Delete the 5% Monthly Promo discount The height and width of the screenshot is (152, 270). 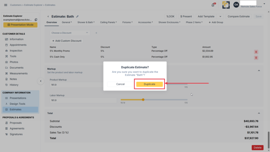(256, 52)
